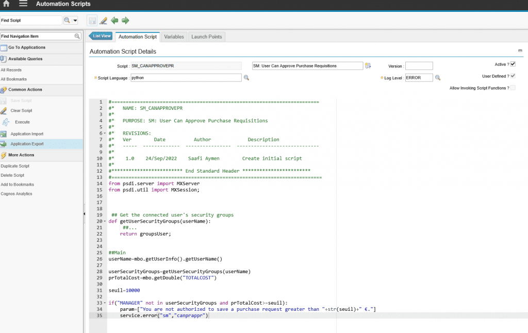
Task: Enable Allow Invoking Script Functions checkbox
Action: pyautogui.click(x=513, y=88)
